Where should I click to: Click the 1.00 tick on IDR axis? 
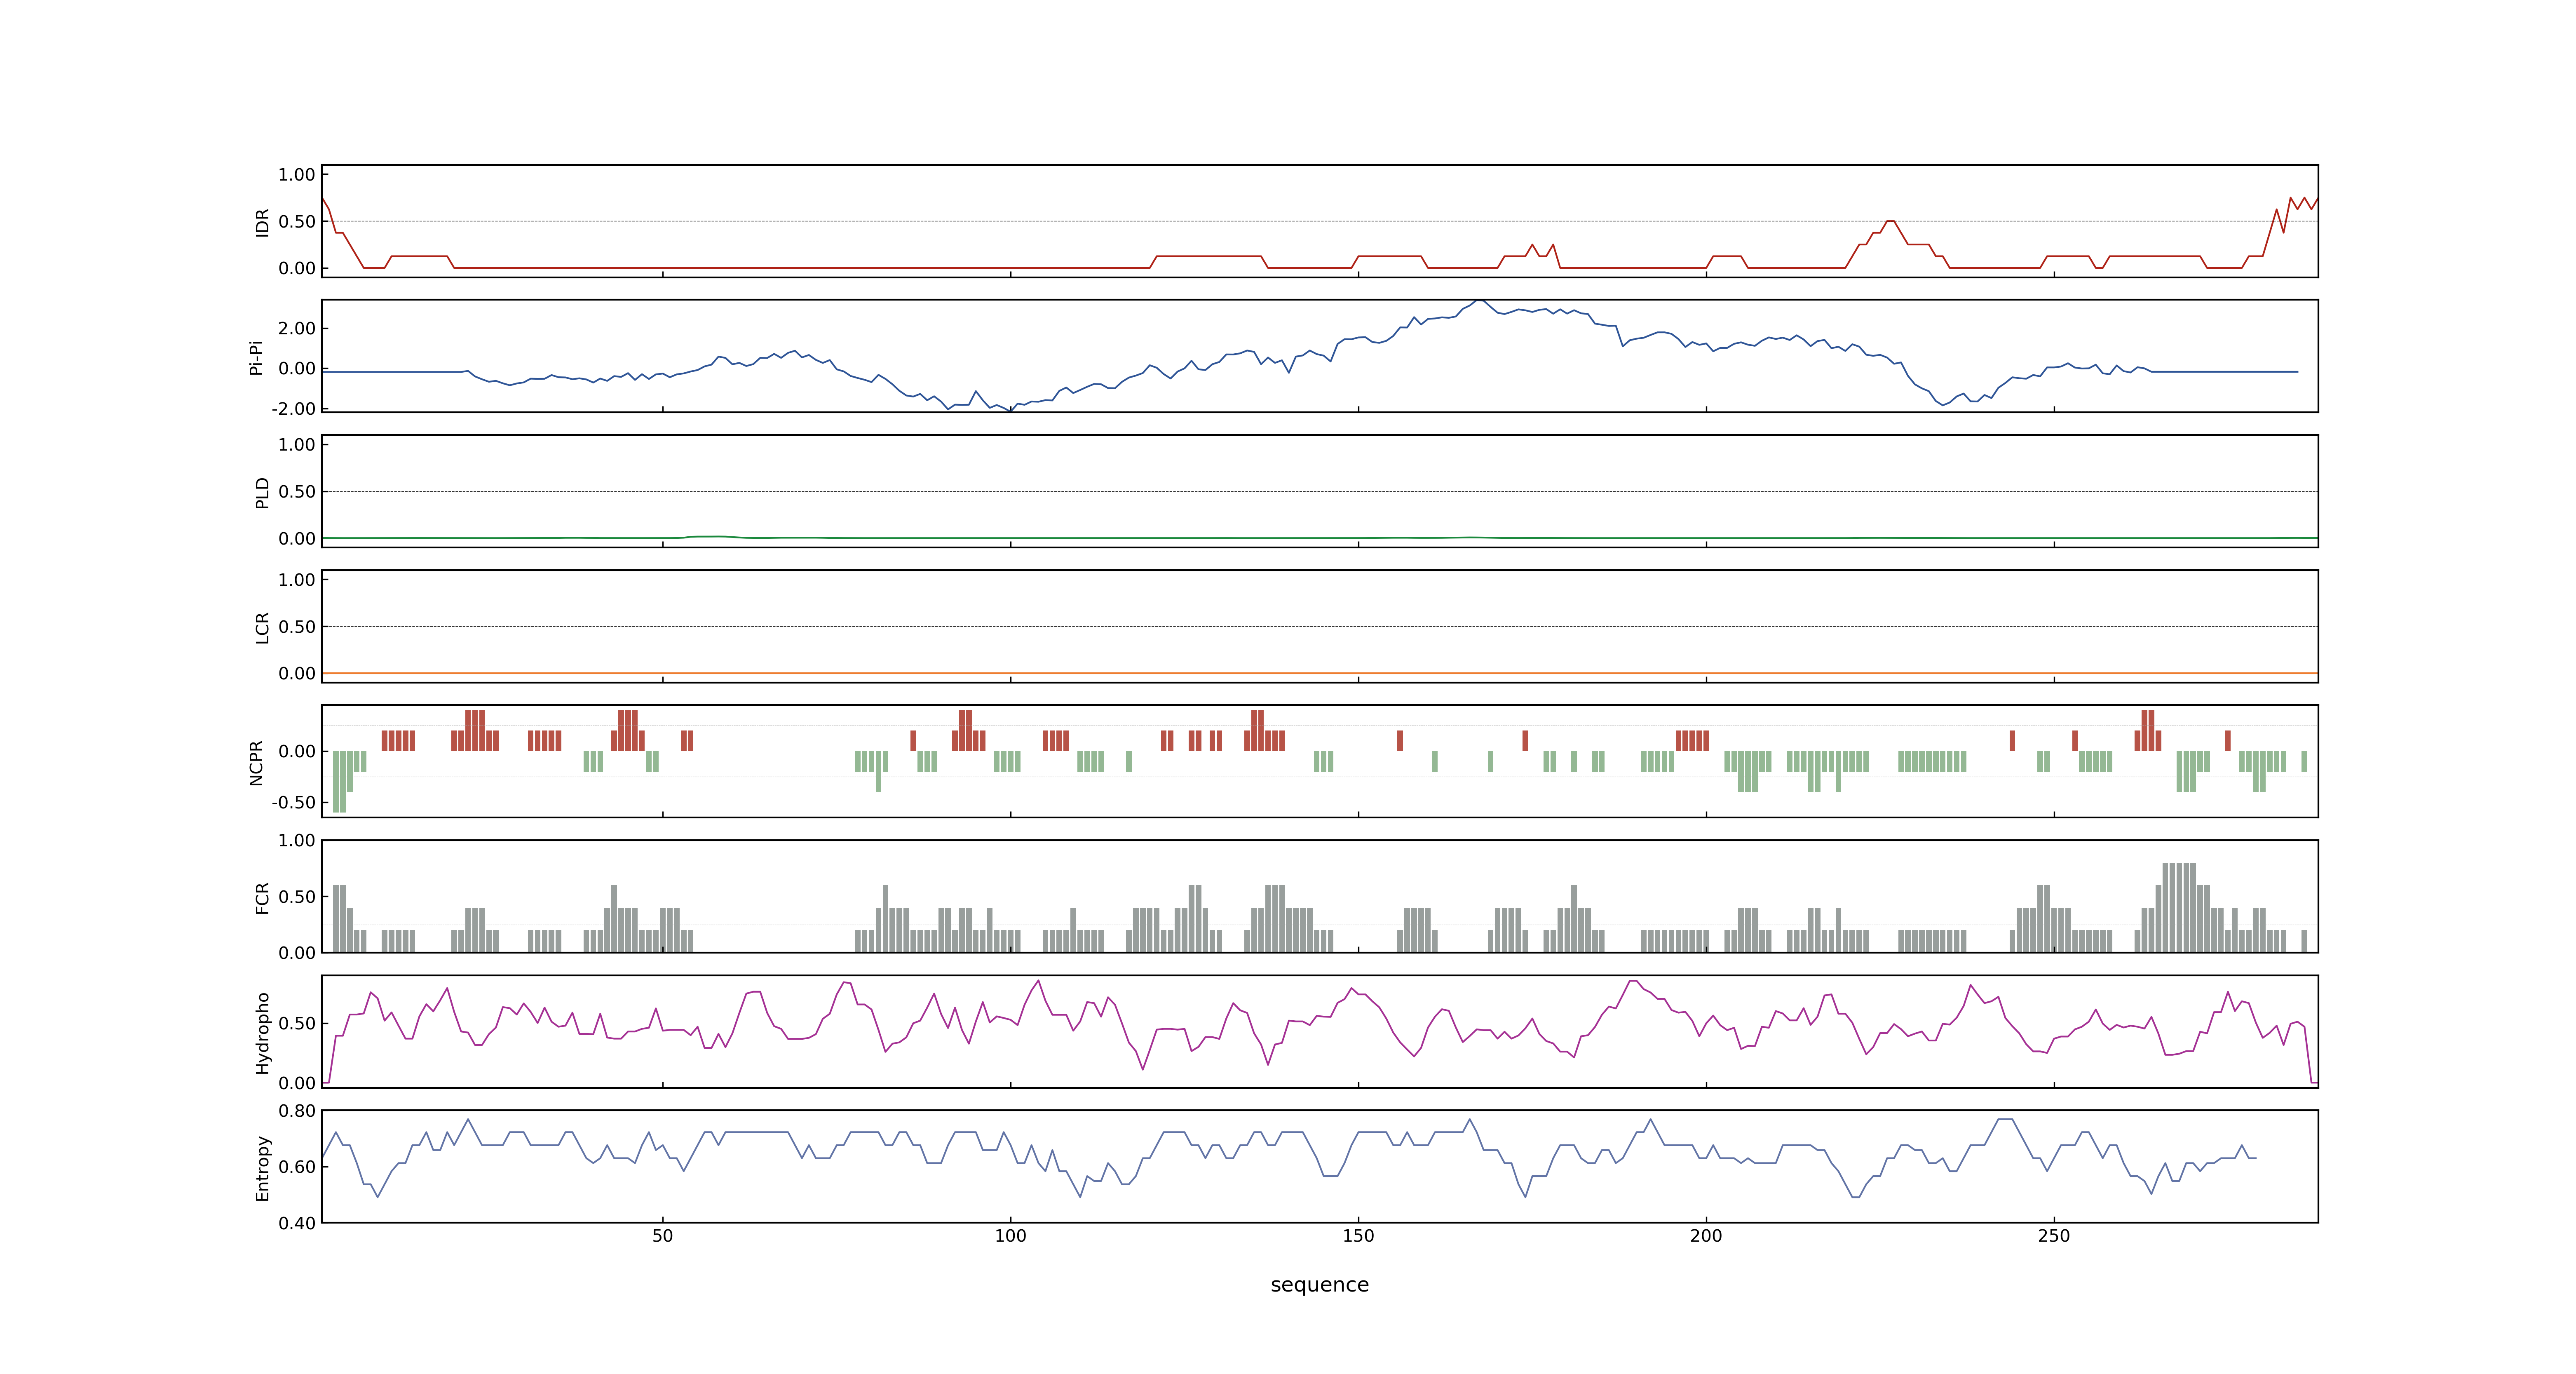tap(297, 174)
